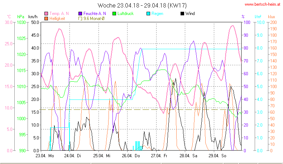Click the km/h axis unit label

pyautogui.click(x=33, y=17)
